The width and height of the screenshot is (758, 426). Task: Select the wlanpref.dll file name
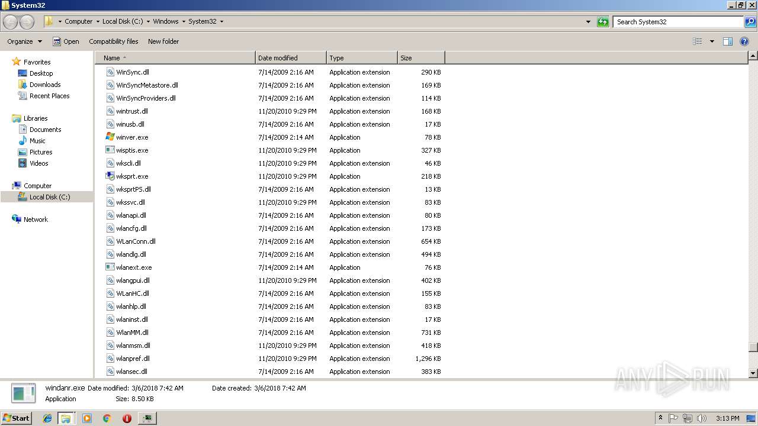coord(133,359)
